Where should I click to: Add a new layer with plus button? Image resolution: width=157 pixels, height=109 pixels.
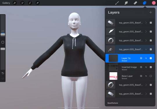[151, 12]
